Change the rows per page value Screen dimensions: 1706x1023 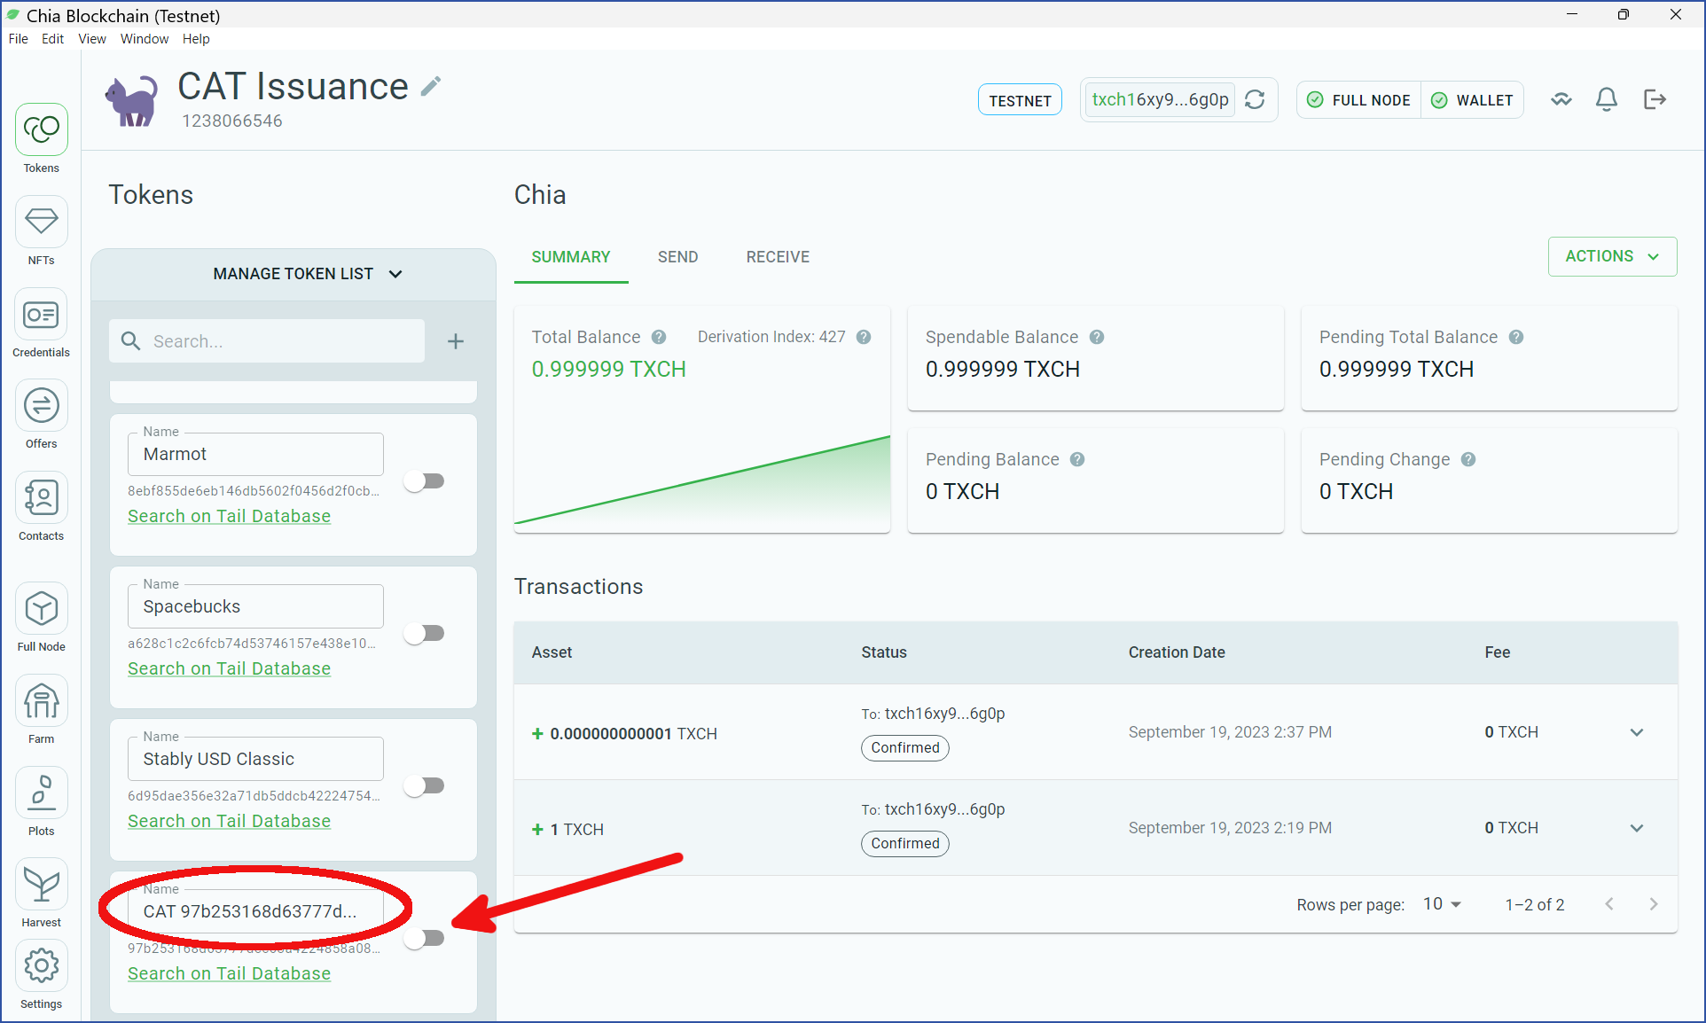coord(1442,904)
